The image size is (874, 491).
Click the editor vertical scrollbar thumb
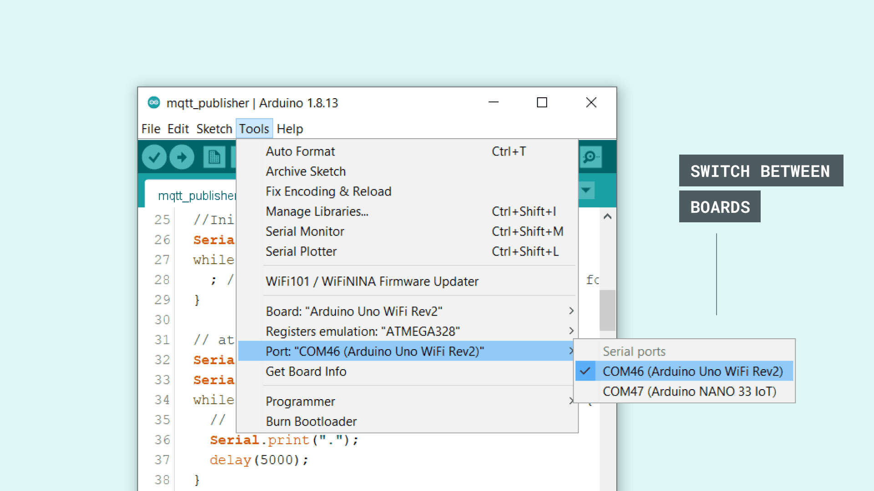tap(607, 310)
